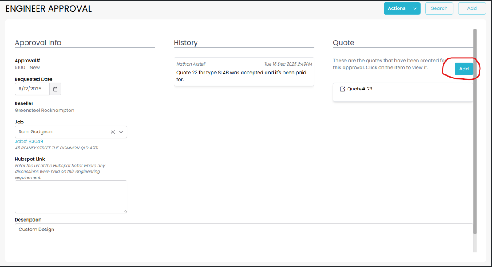Viewport: 492px width, 267px height.
Task: Click the external link icon beside Quote# 23
Action: [x=342, y=89]
